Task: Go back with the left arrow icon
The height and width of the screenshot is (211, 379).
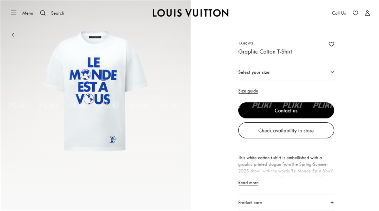Action: [13, 35]
